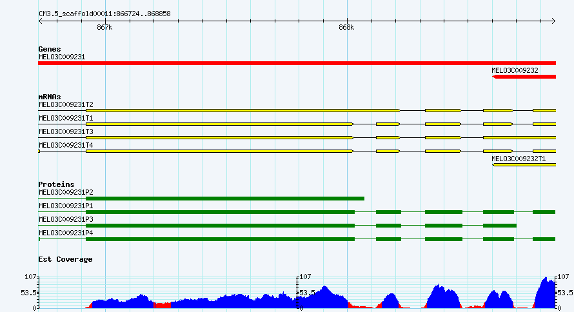Open protein MEL03C009231P2 green bar
Screen dimensions: 574x312
pos(201,199)
